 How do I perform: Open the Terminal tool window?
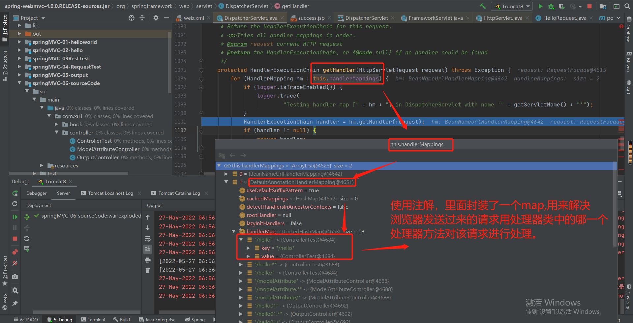click(x=93, y=319)
